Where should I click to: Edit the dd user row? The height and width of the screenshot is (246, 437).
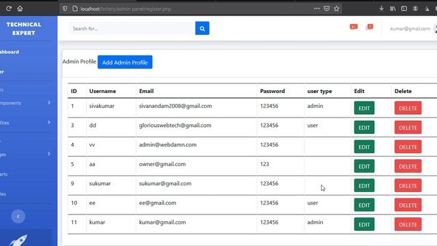[364, 128]
